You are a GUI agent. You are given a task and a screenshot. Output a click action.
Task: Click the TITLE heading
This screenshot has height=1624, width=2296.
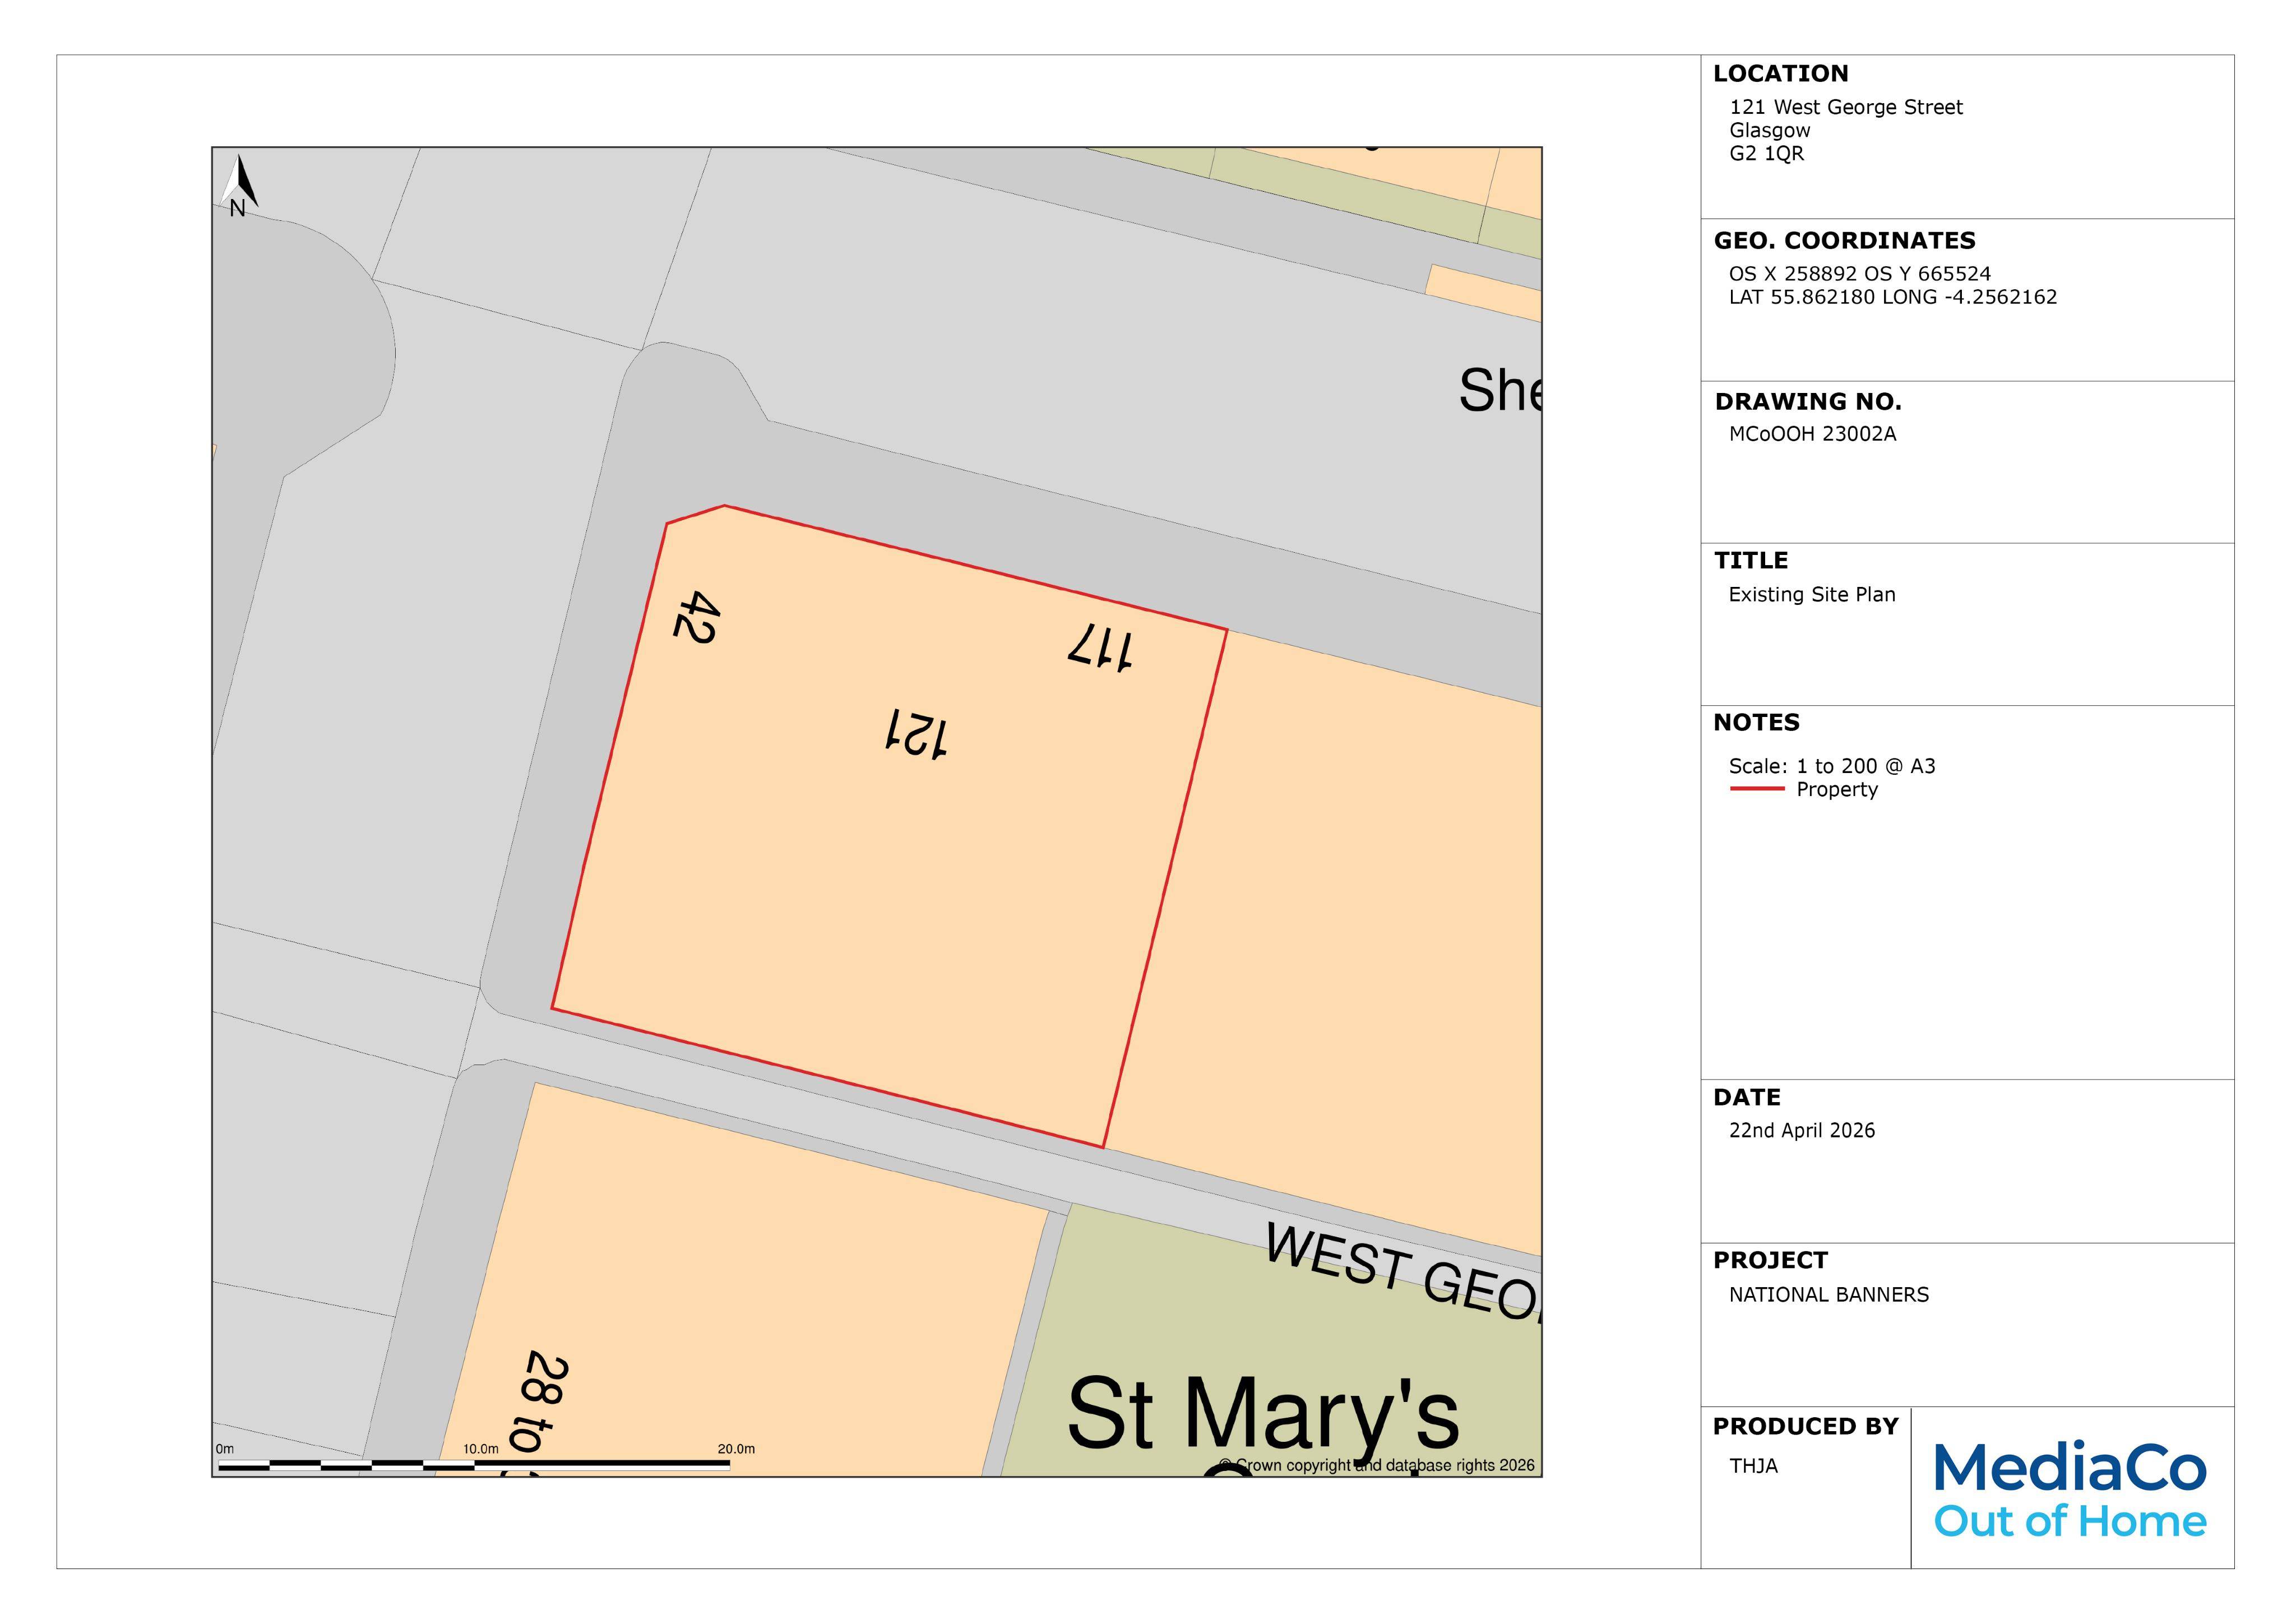click(x=1751, y=561)
